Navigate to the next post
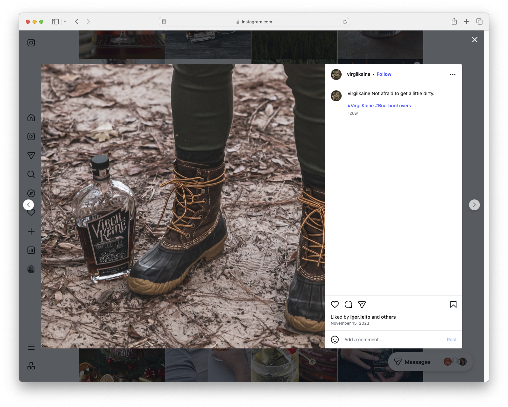The height and width of the screenshot is (407, 508). click(474, 205)
